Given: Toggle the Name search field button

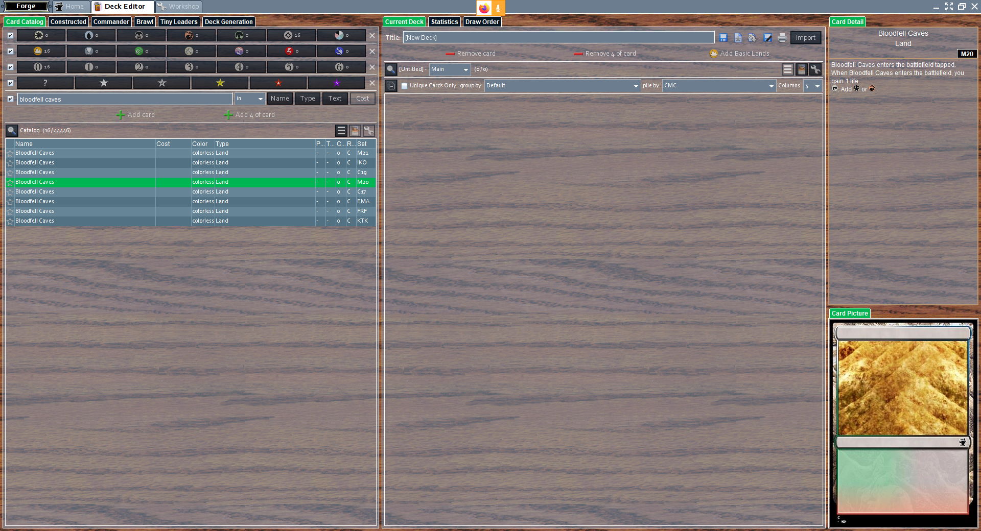Looking at the screenshot, I should click(279, 99).
